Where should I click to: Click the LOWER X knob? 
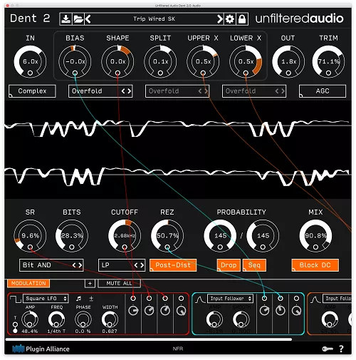coord(246,61)
